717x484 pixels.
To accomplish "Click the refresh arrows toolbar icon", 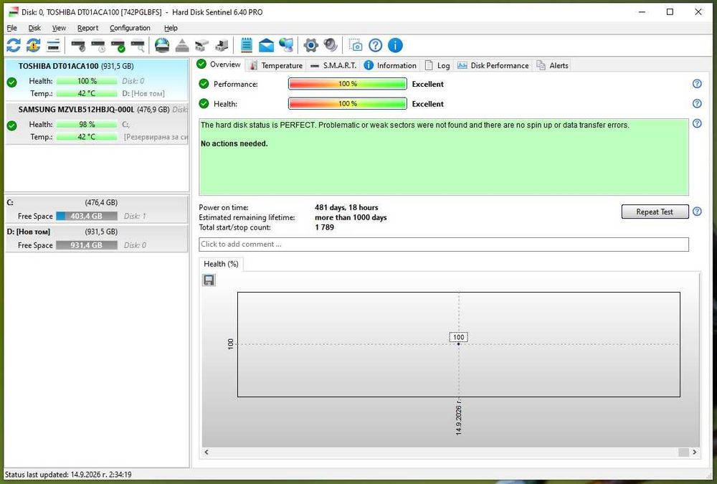I will [x=13, y=45].
